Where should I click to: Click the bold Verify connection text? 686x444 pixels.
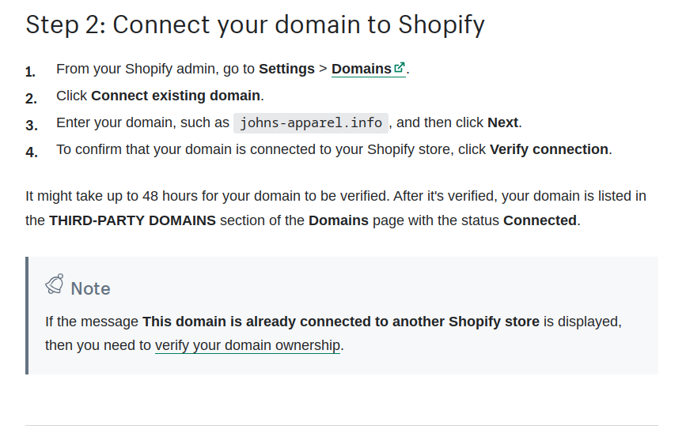point(548,149)
